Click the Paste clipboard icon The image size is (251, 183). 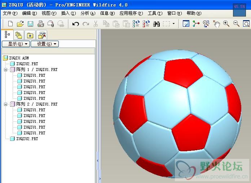point(116,24)
